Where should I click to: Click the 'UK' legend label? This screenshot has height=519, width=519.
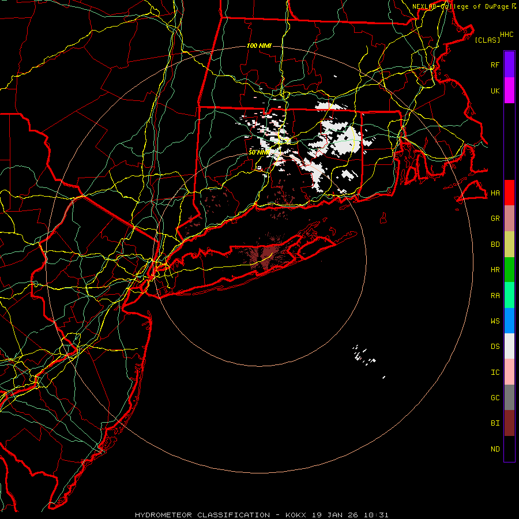[x=495, y=91]
